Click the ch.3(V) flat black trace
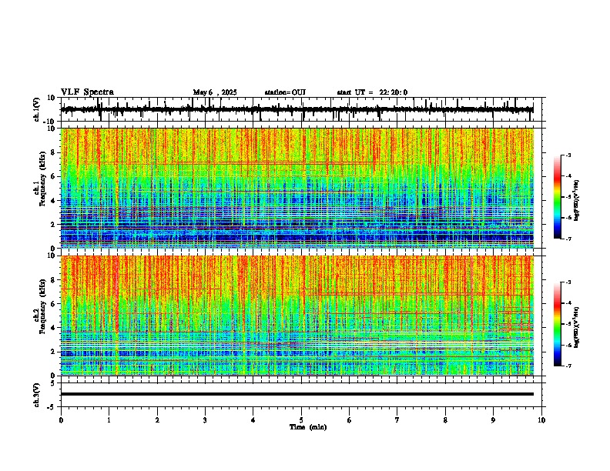The height and width of the screenshot is (471, 610). click(x=297, y=394)
